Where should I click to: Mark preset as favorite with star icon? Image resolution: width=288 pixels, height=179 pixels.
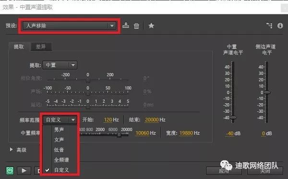(151, 26)
